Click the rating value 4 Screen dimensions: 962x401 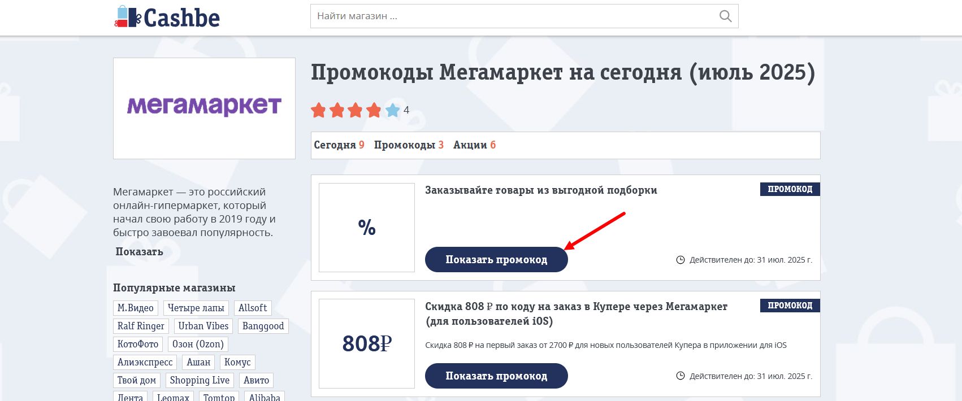(406, 110)
